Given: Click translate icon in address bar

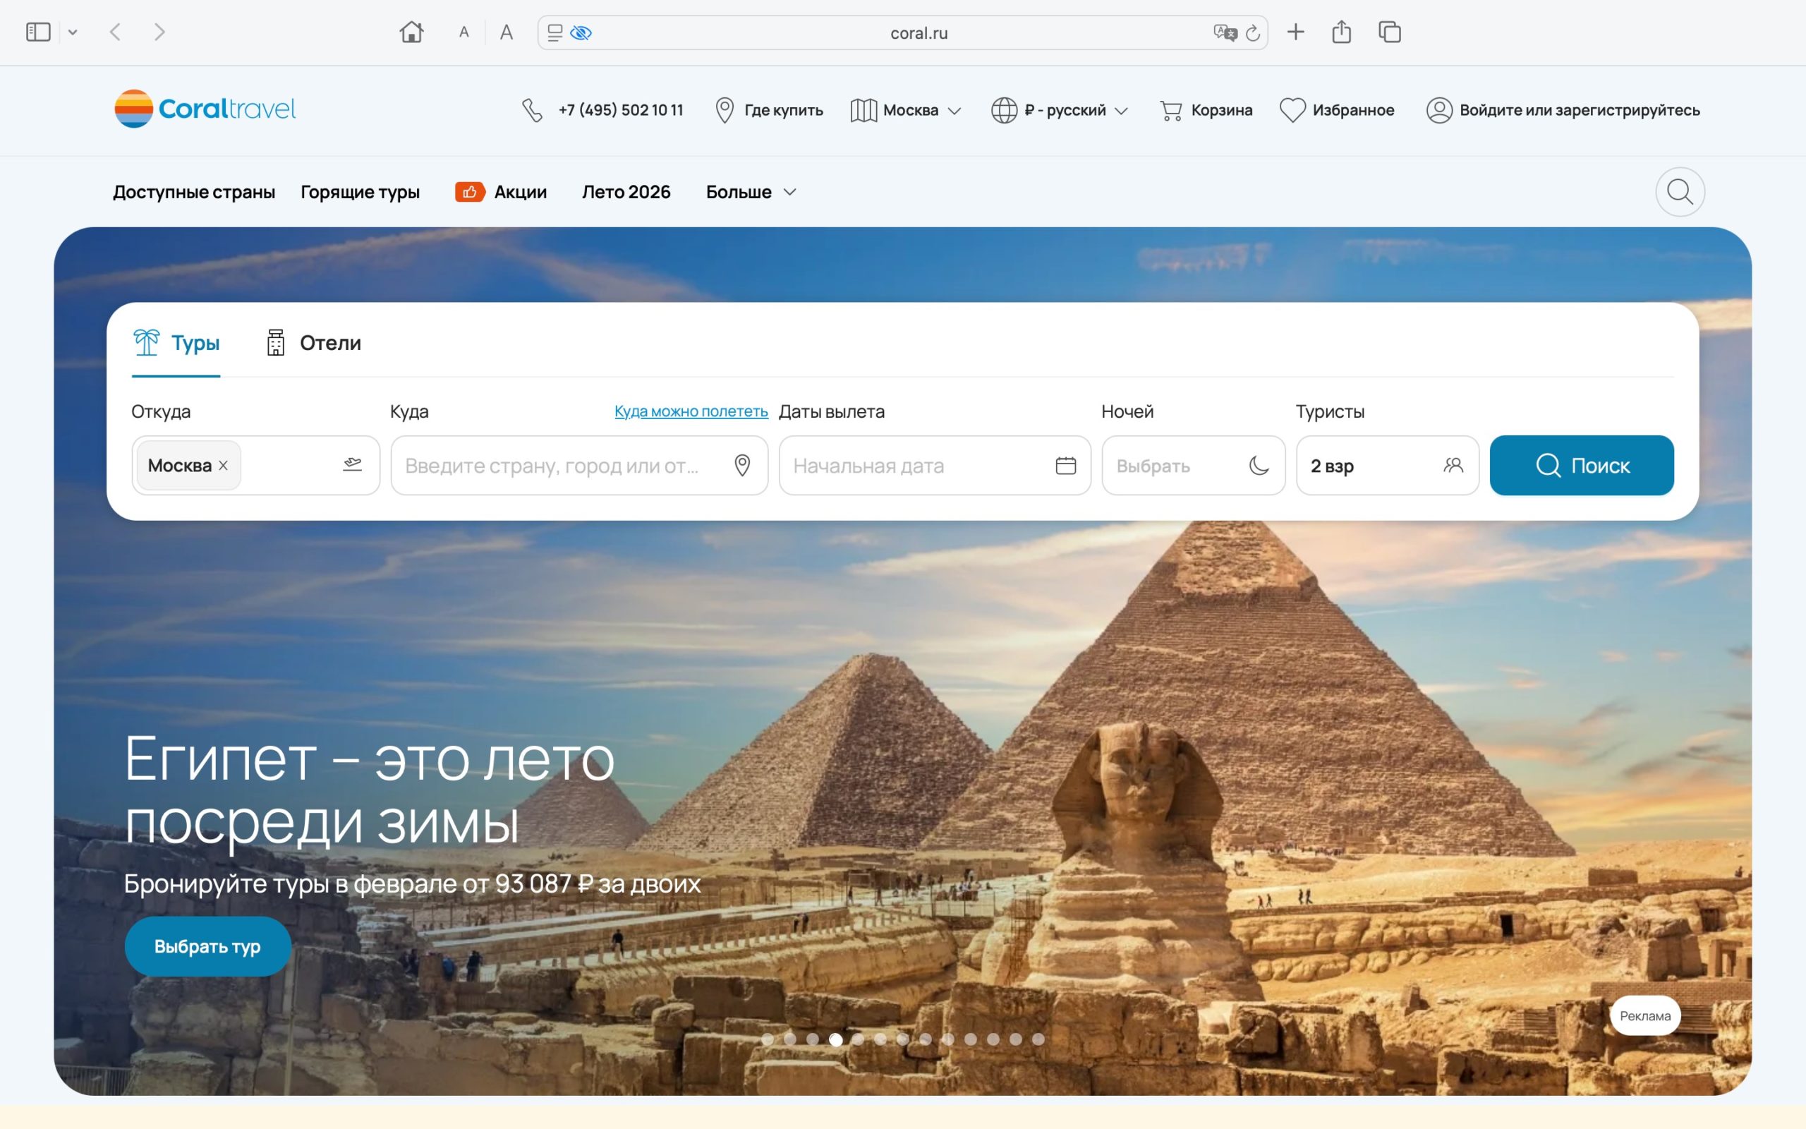Looking at the screenshot, I should [1224, 33].
